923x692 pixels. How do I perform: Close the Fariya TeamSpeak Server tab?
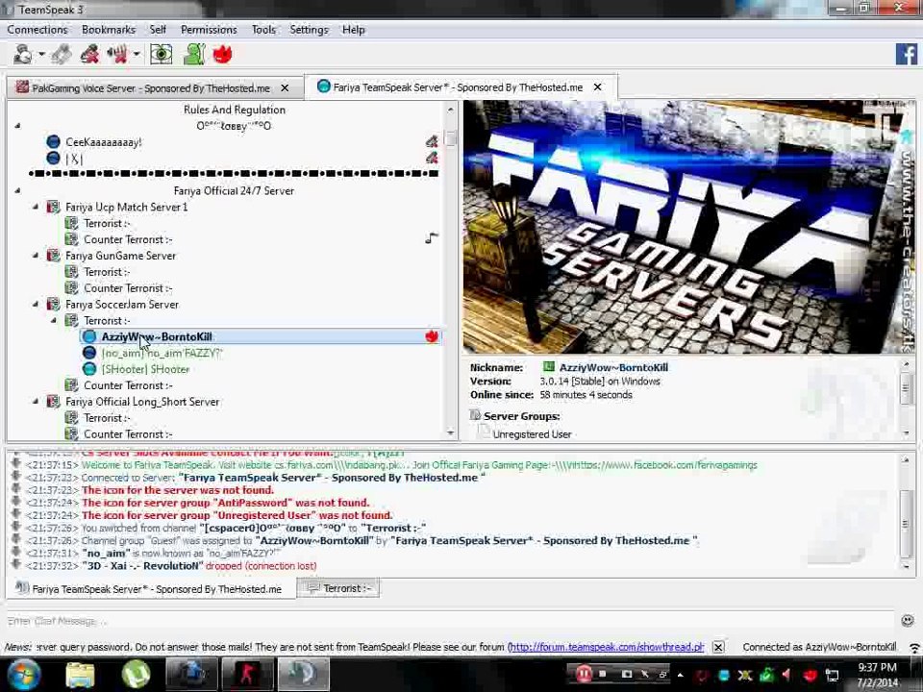597,87
